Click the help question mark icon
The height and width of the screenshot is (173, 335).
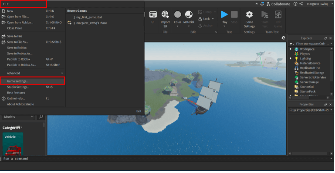(295, 4)
